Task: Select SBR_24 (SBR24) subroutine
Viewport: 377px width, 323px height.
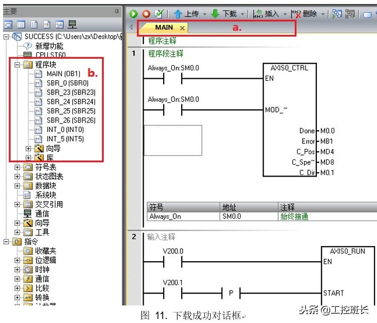Action: coord(71,102)
